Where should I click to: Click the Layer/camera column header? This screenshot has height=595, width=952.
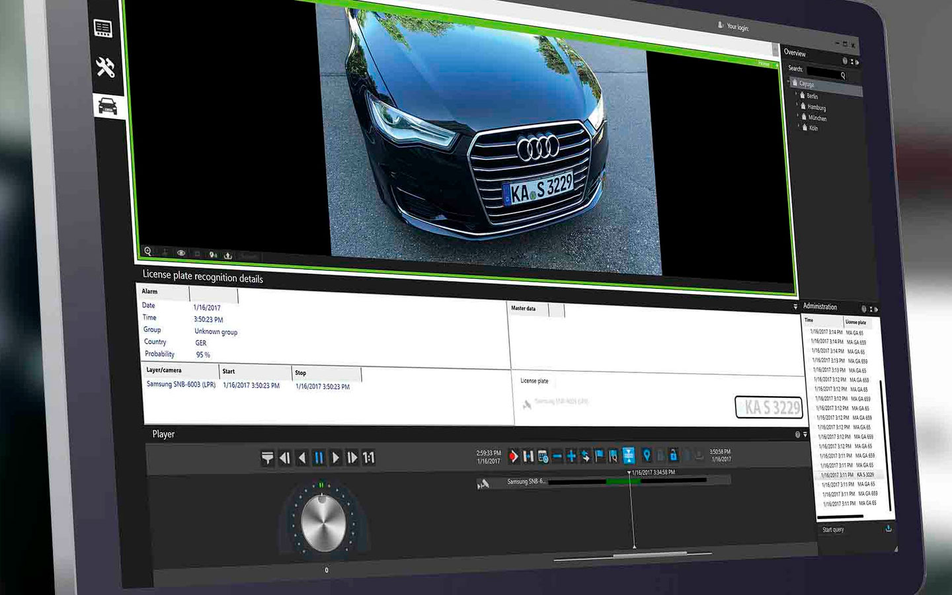[163, 370]
